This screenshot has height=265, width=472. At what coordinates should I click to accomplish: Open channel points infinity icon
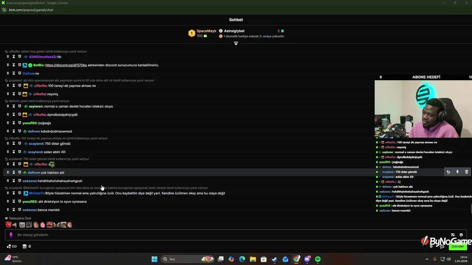[x=12, y=246]
